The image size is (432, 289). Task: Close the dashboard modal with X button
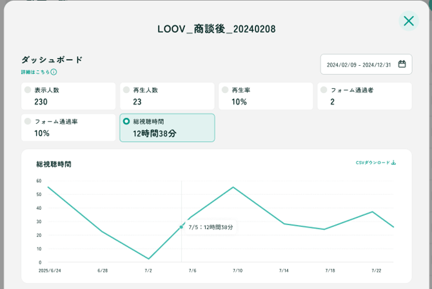click(x=408, y=21)
